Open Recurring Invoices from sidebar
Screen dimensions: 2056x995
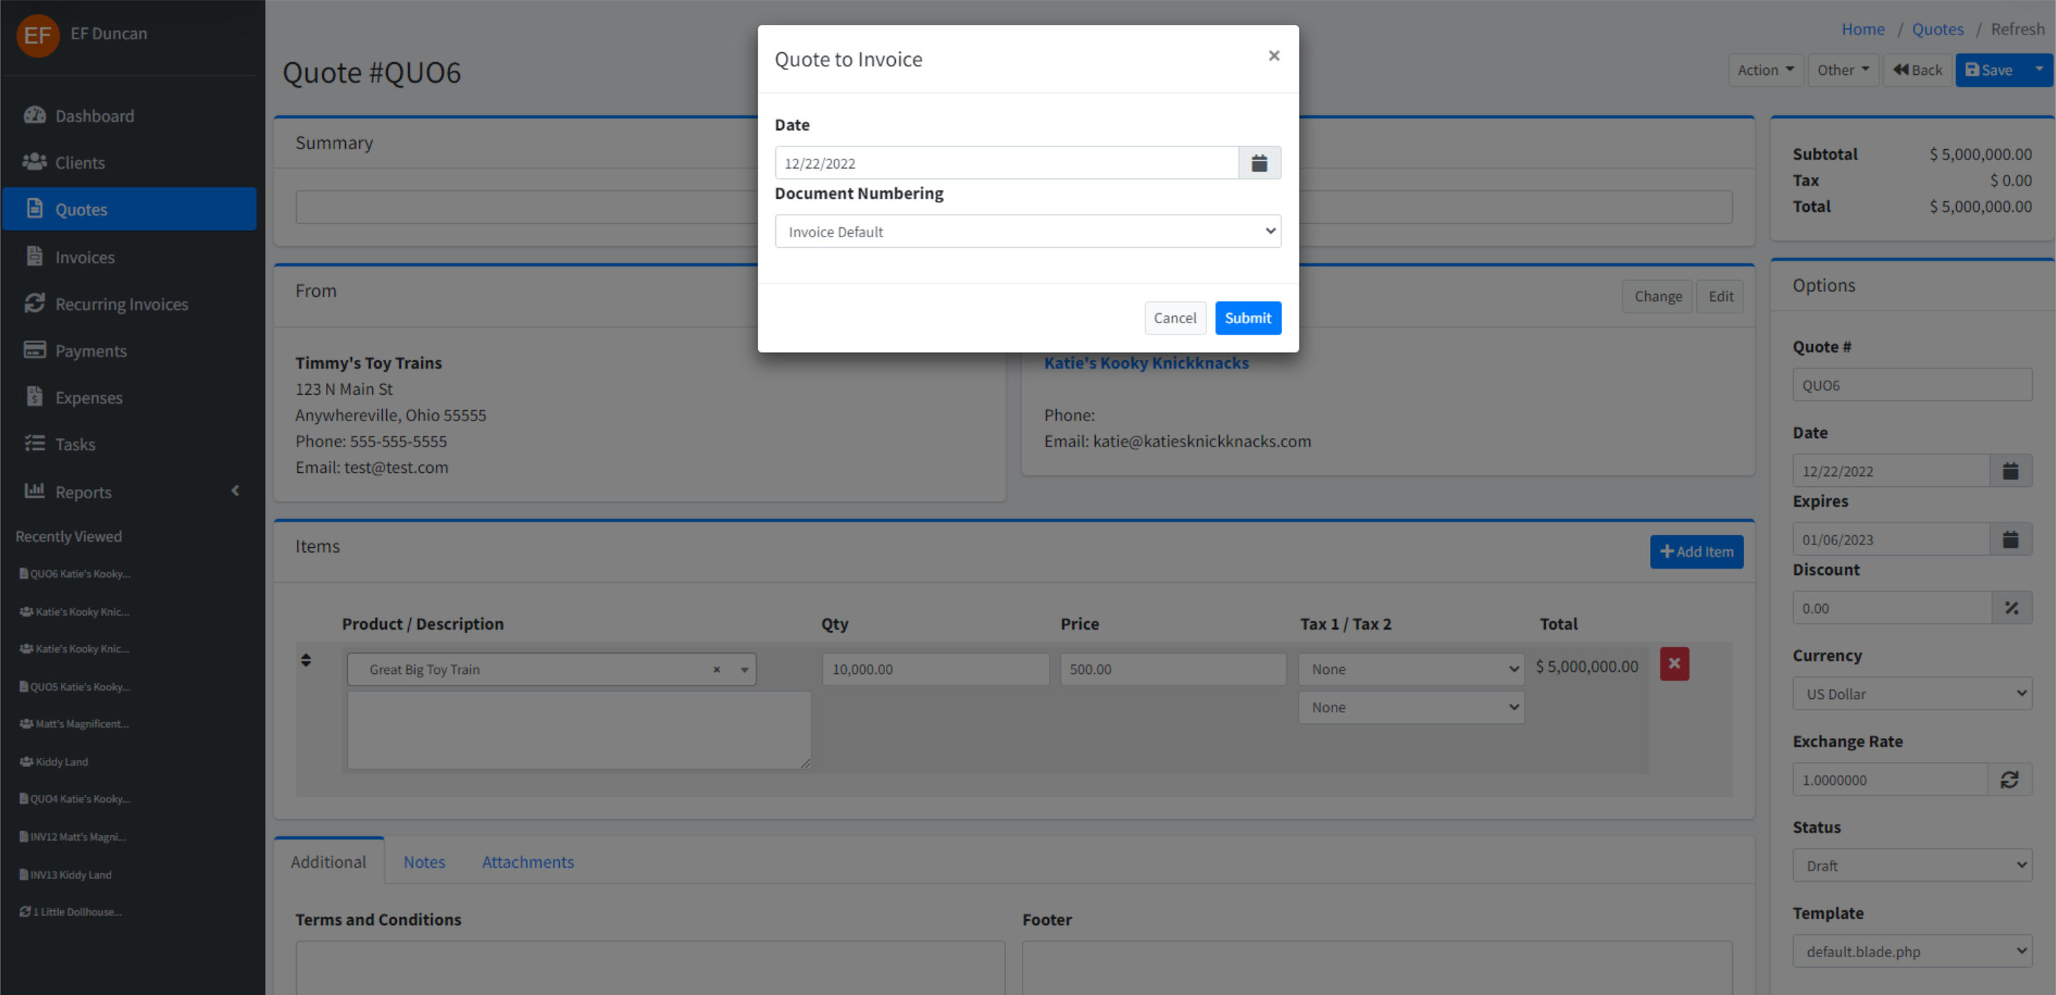point(121,304)
